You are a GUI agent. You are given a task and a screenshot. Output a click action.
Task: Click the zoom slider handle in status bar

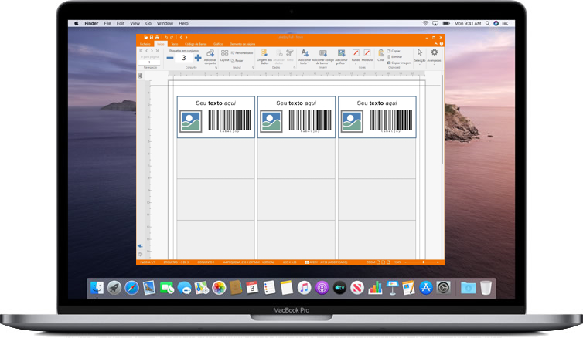(423, 262)
